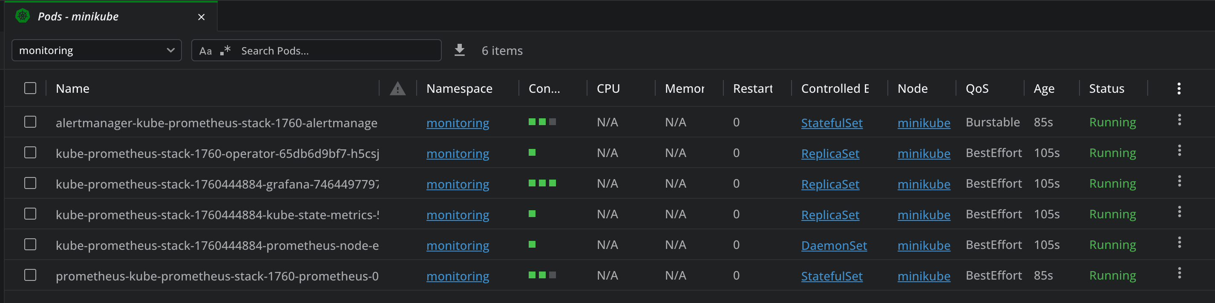Sort by QoS column header
Viewport: 1215px width, 303px height.
(x=977, y=89)
